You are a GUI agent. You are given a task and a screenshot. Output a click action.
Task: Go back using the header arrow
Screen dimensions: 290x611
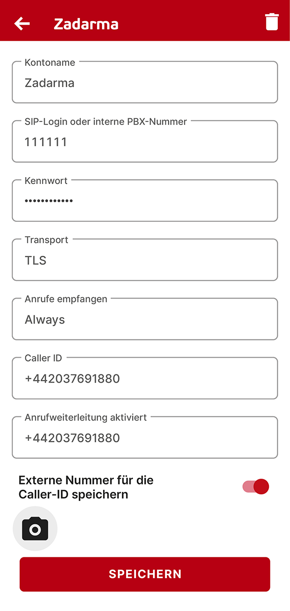(22, 23)
